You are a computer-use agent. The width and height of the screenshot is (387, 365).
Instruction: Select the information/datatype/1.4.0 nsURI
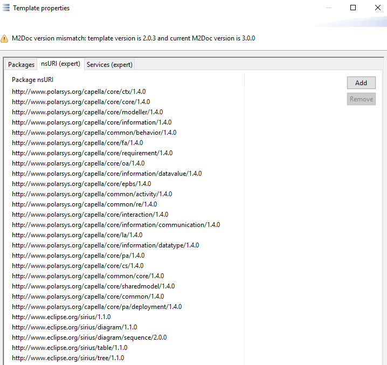tap(106, 245)
